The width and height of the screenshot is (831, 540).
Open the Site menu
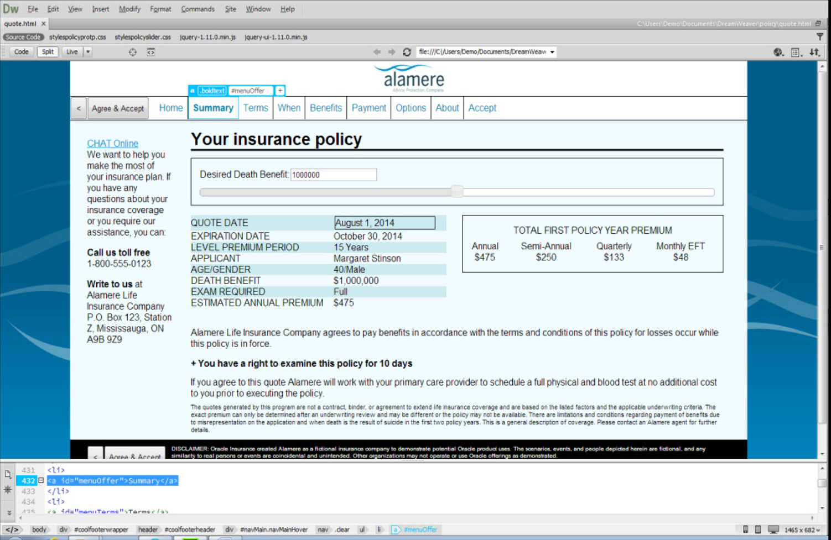coord(231,9)
